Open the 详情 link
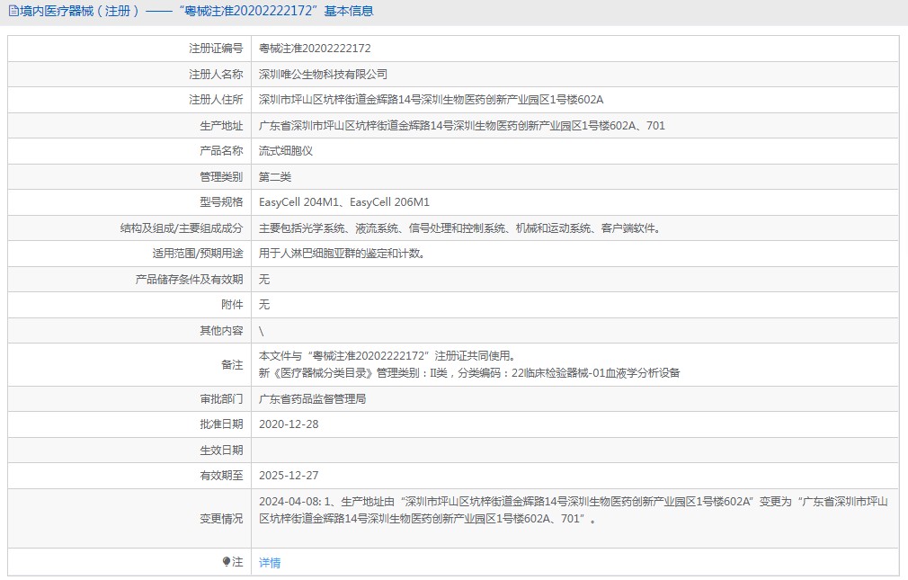Image resolution: width=908 pixels, height=580 pixels. click(x=270, y=563)
